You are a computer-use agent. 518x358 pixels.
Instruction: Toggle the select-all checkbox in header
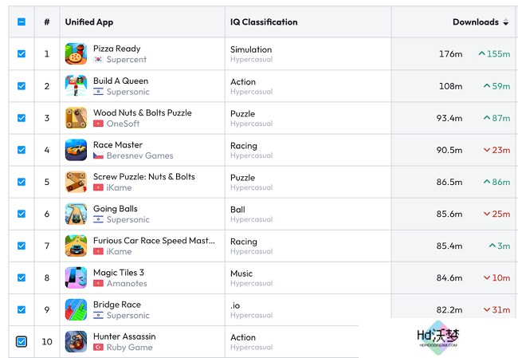click(x=22, y=22)
